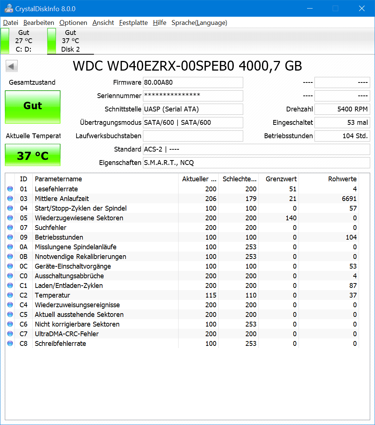The width and height of the screenshot is (375, 425).
Task: Click status orb for Lesefehlerrate row
Action: 10,189
